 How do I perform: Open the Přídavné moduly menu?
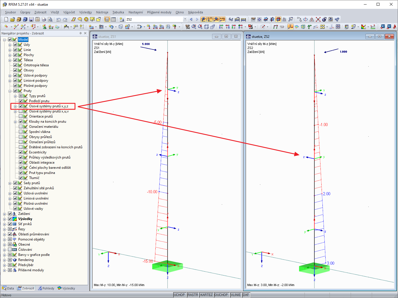159,12
